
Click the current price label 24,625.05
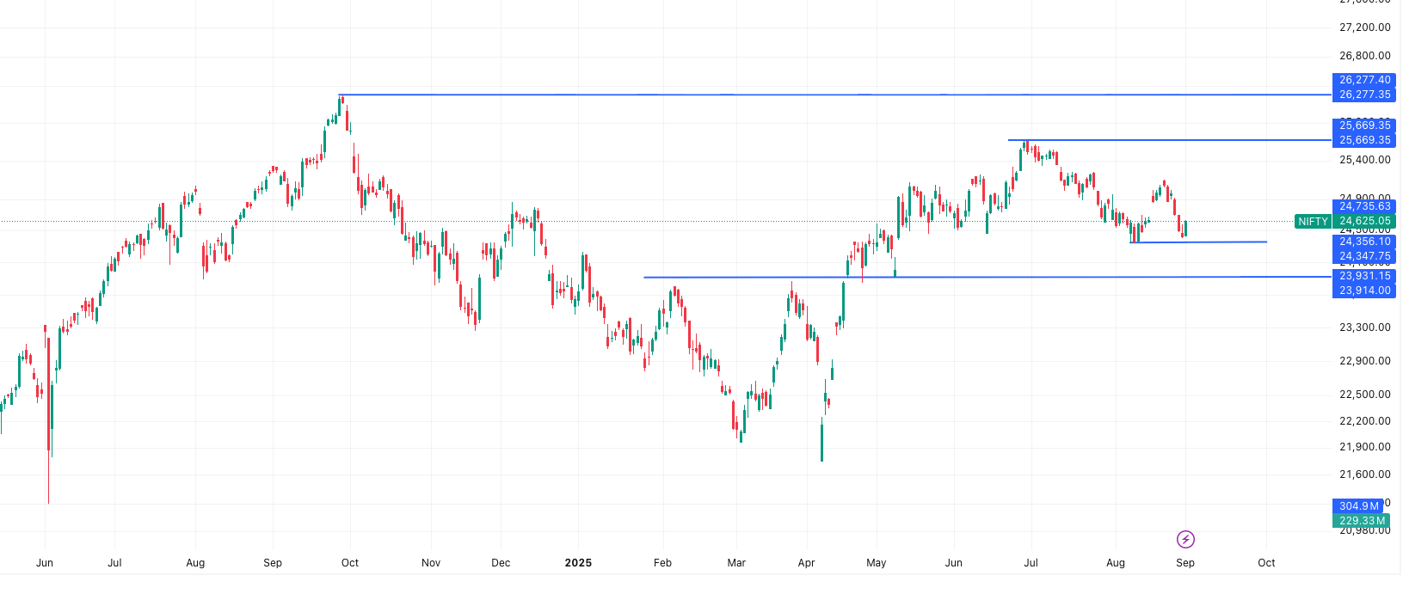click(1364, 221)
